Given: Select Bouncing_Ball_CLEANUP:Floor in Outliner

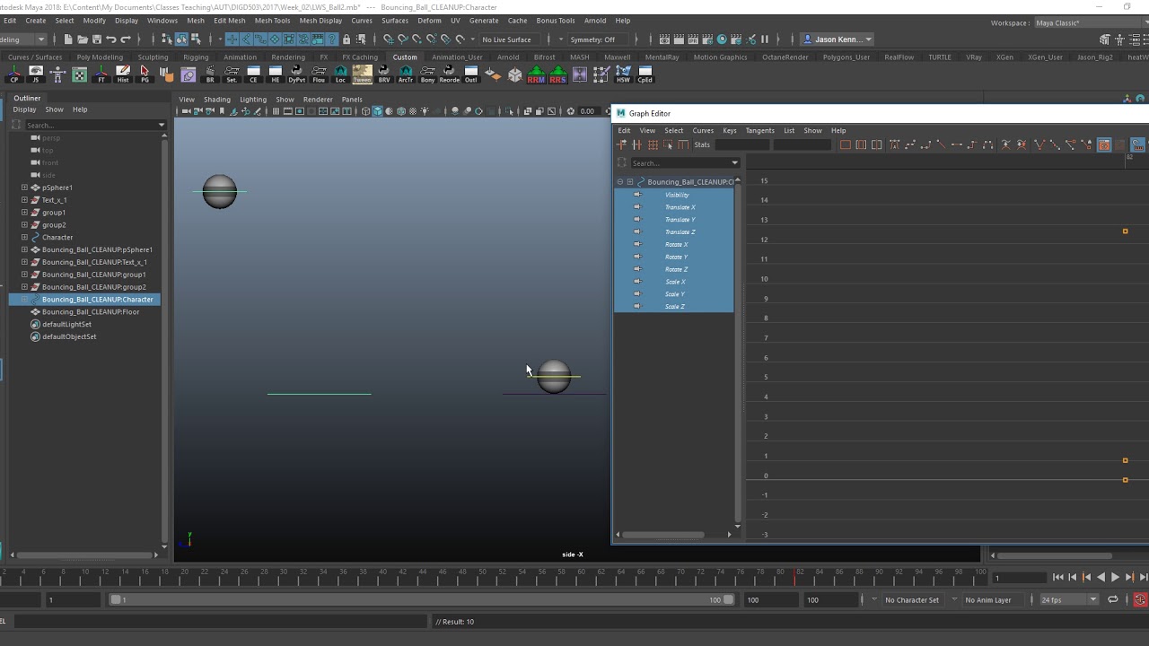Looking at the screenshot, I should [91, 311].
